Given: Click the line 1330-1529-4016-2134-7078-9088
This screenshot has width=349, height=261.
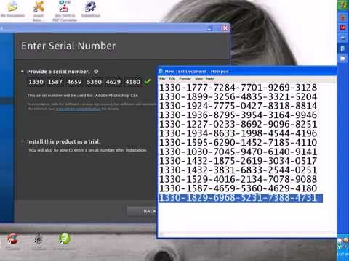Looking at the screenshot, I should pyautogui.click(x=238, y=179).
